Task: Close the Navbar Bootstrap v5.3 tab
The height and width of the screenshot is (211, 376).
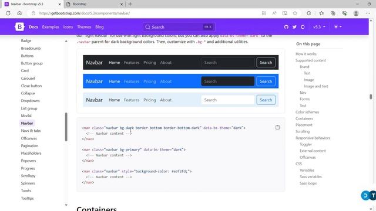Action: pyautogui.click(x=59, y=4)
